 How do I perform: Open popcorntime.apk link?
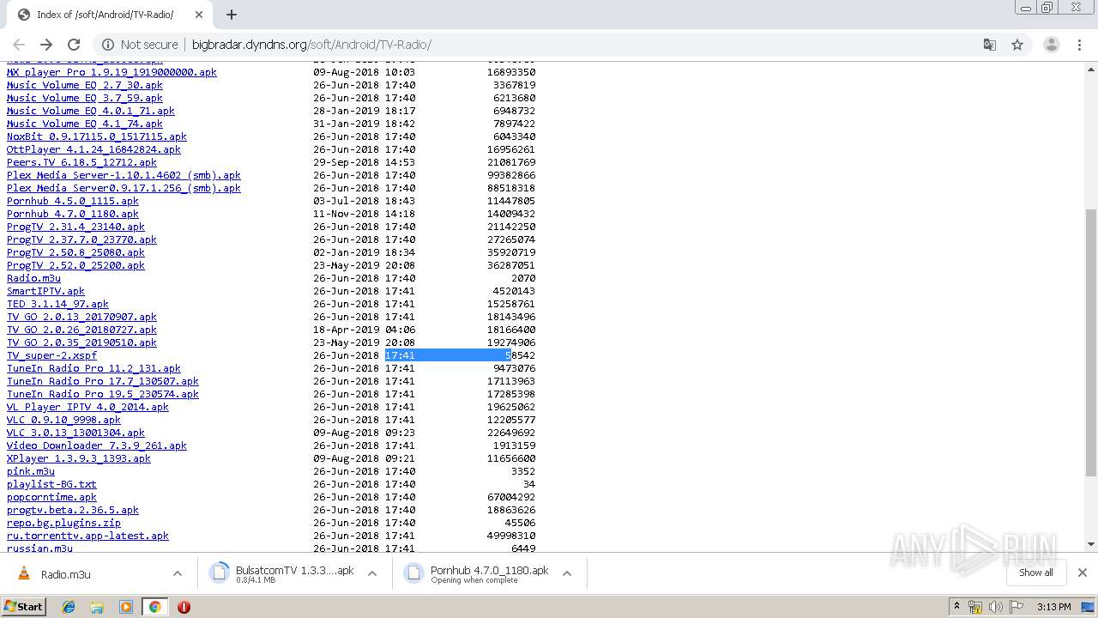[x=51, y=497]
